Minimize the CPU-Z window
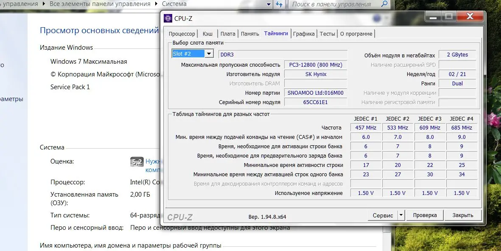The width and height of the screenshot is (501, 251). (433, 17)
